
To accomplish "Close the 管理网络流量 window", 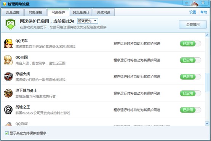I will pyautogui.click(x=203, y=3).
